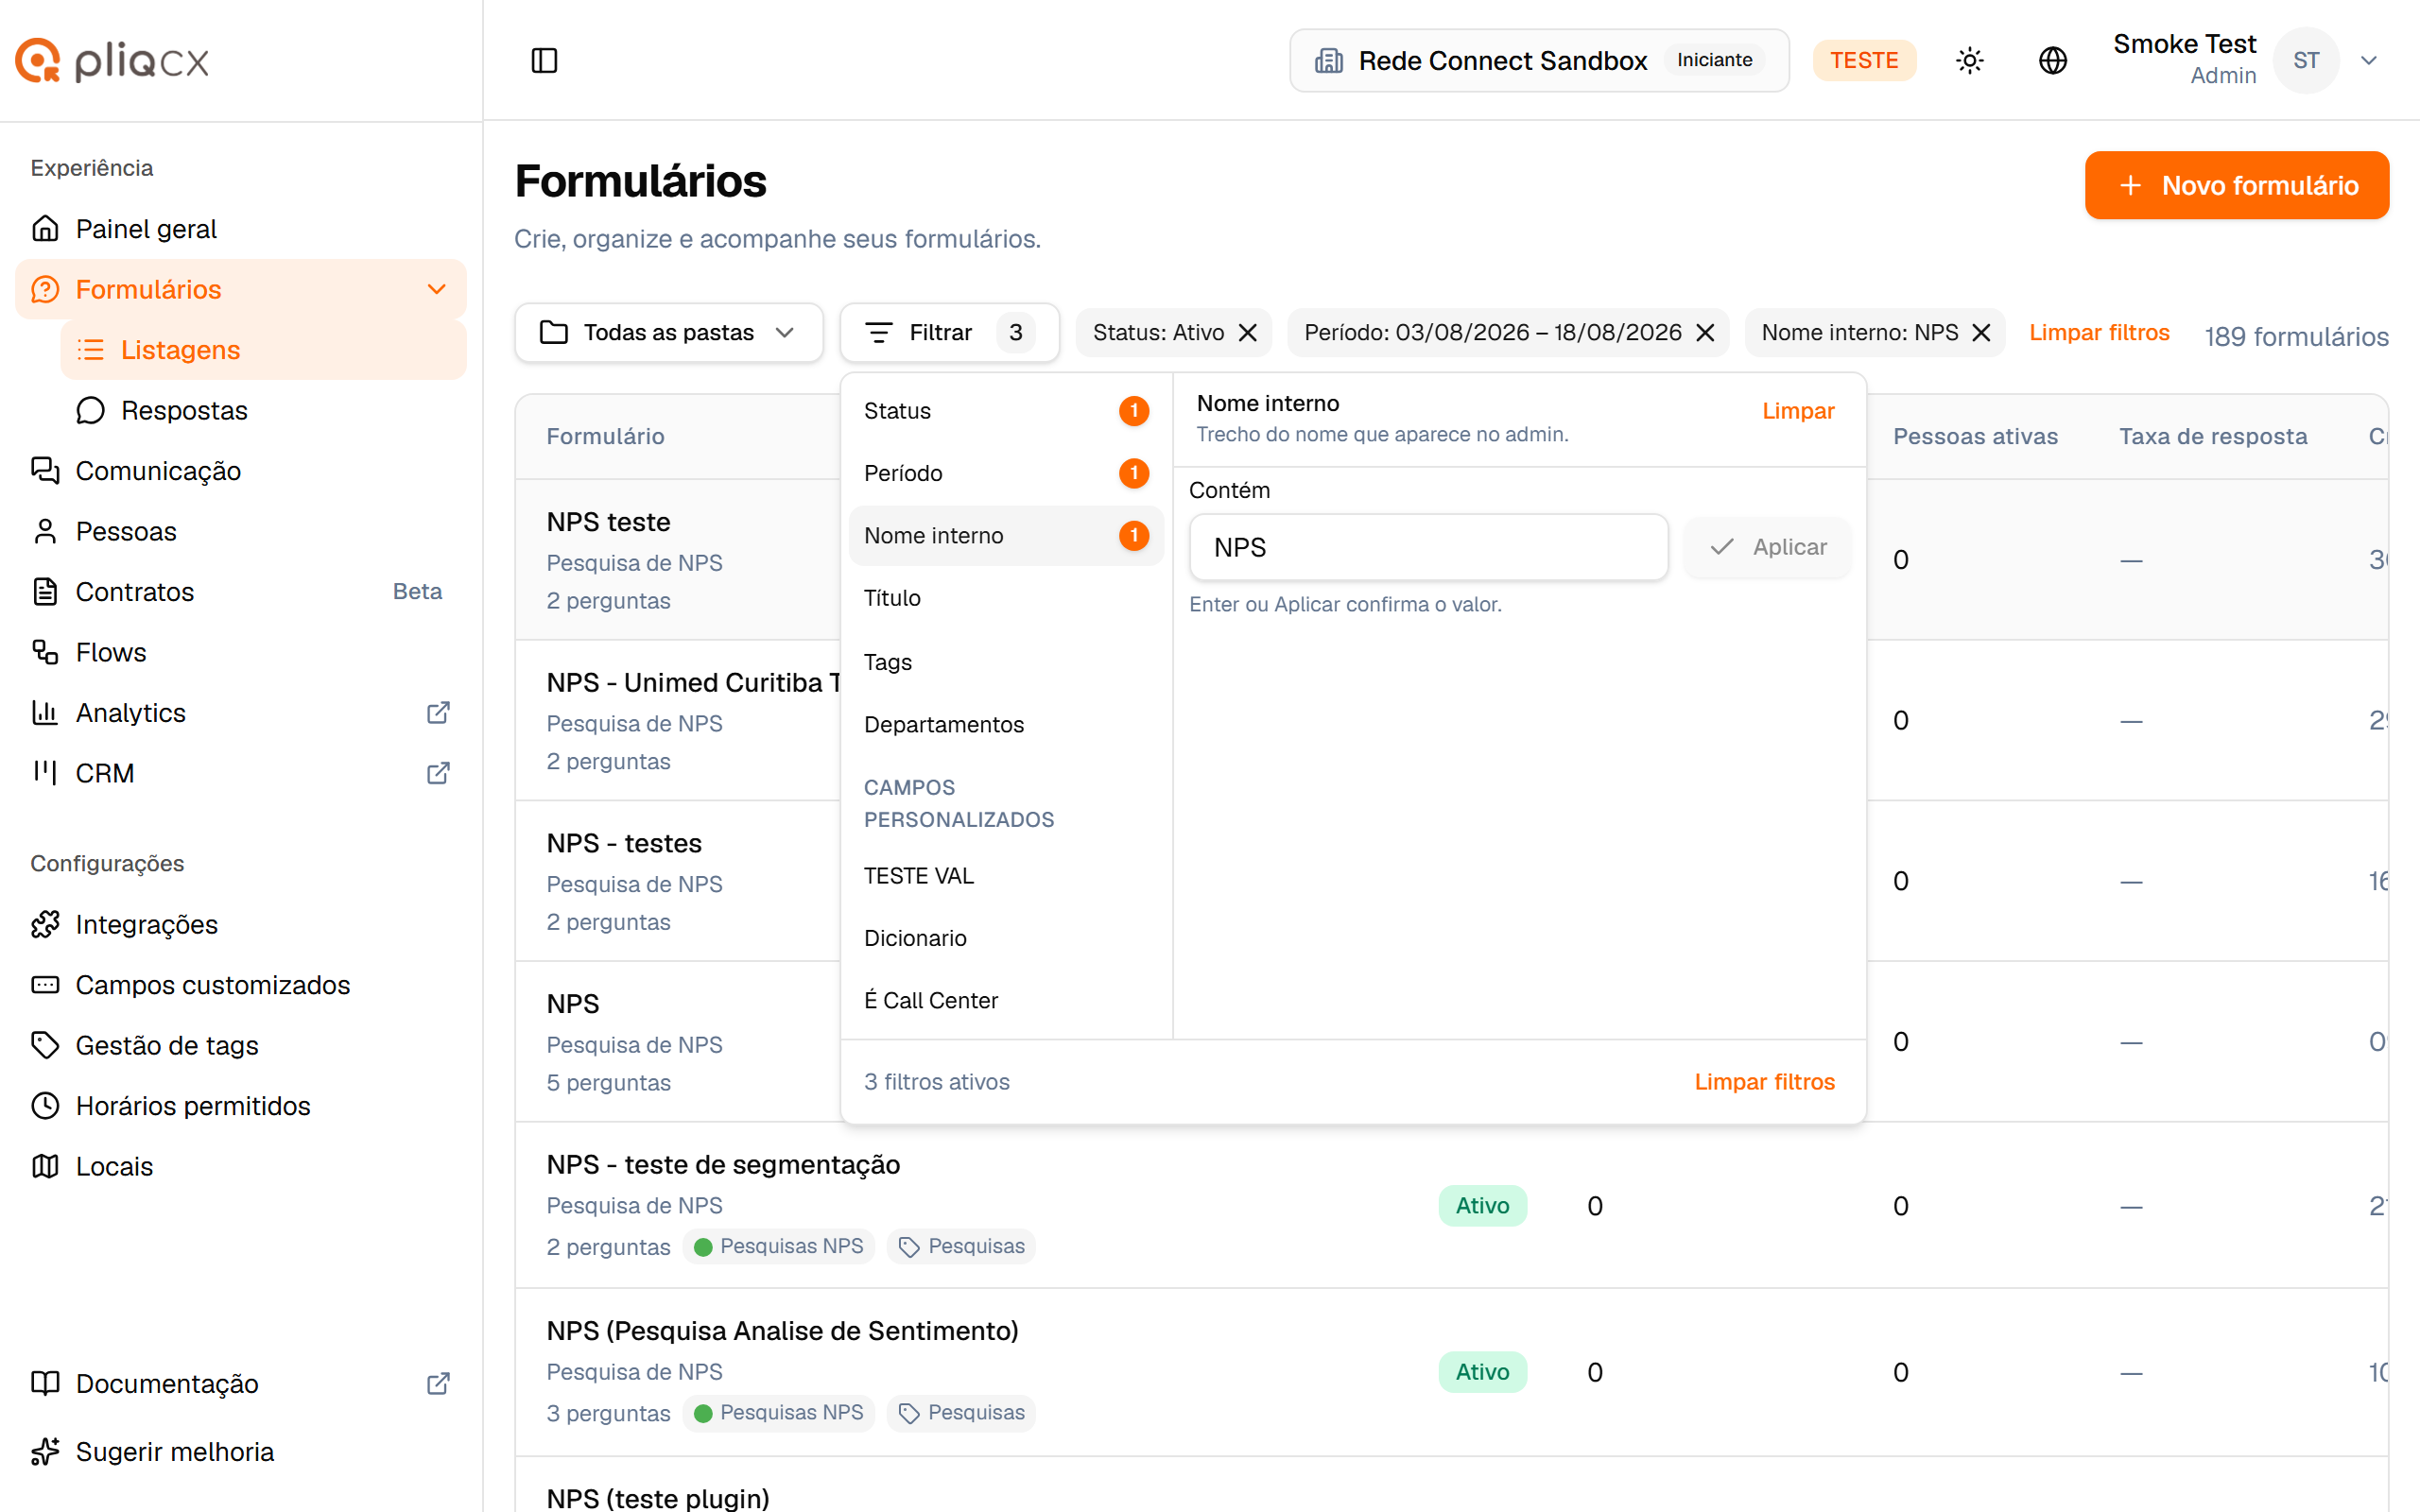The height and width of the screenshot is (1512, 2420).
Task: Click Limpar filtros in the filter panel footer
Action: [x=1764, y=1082]
